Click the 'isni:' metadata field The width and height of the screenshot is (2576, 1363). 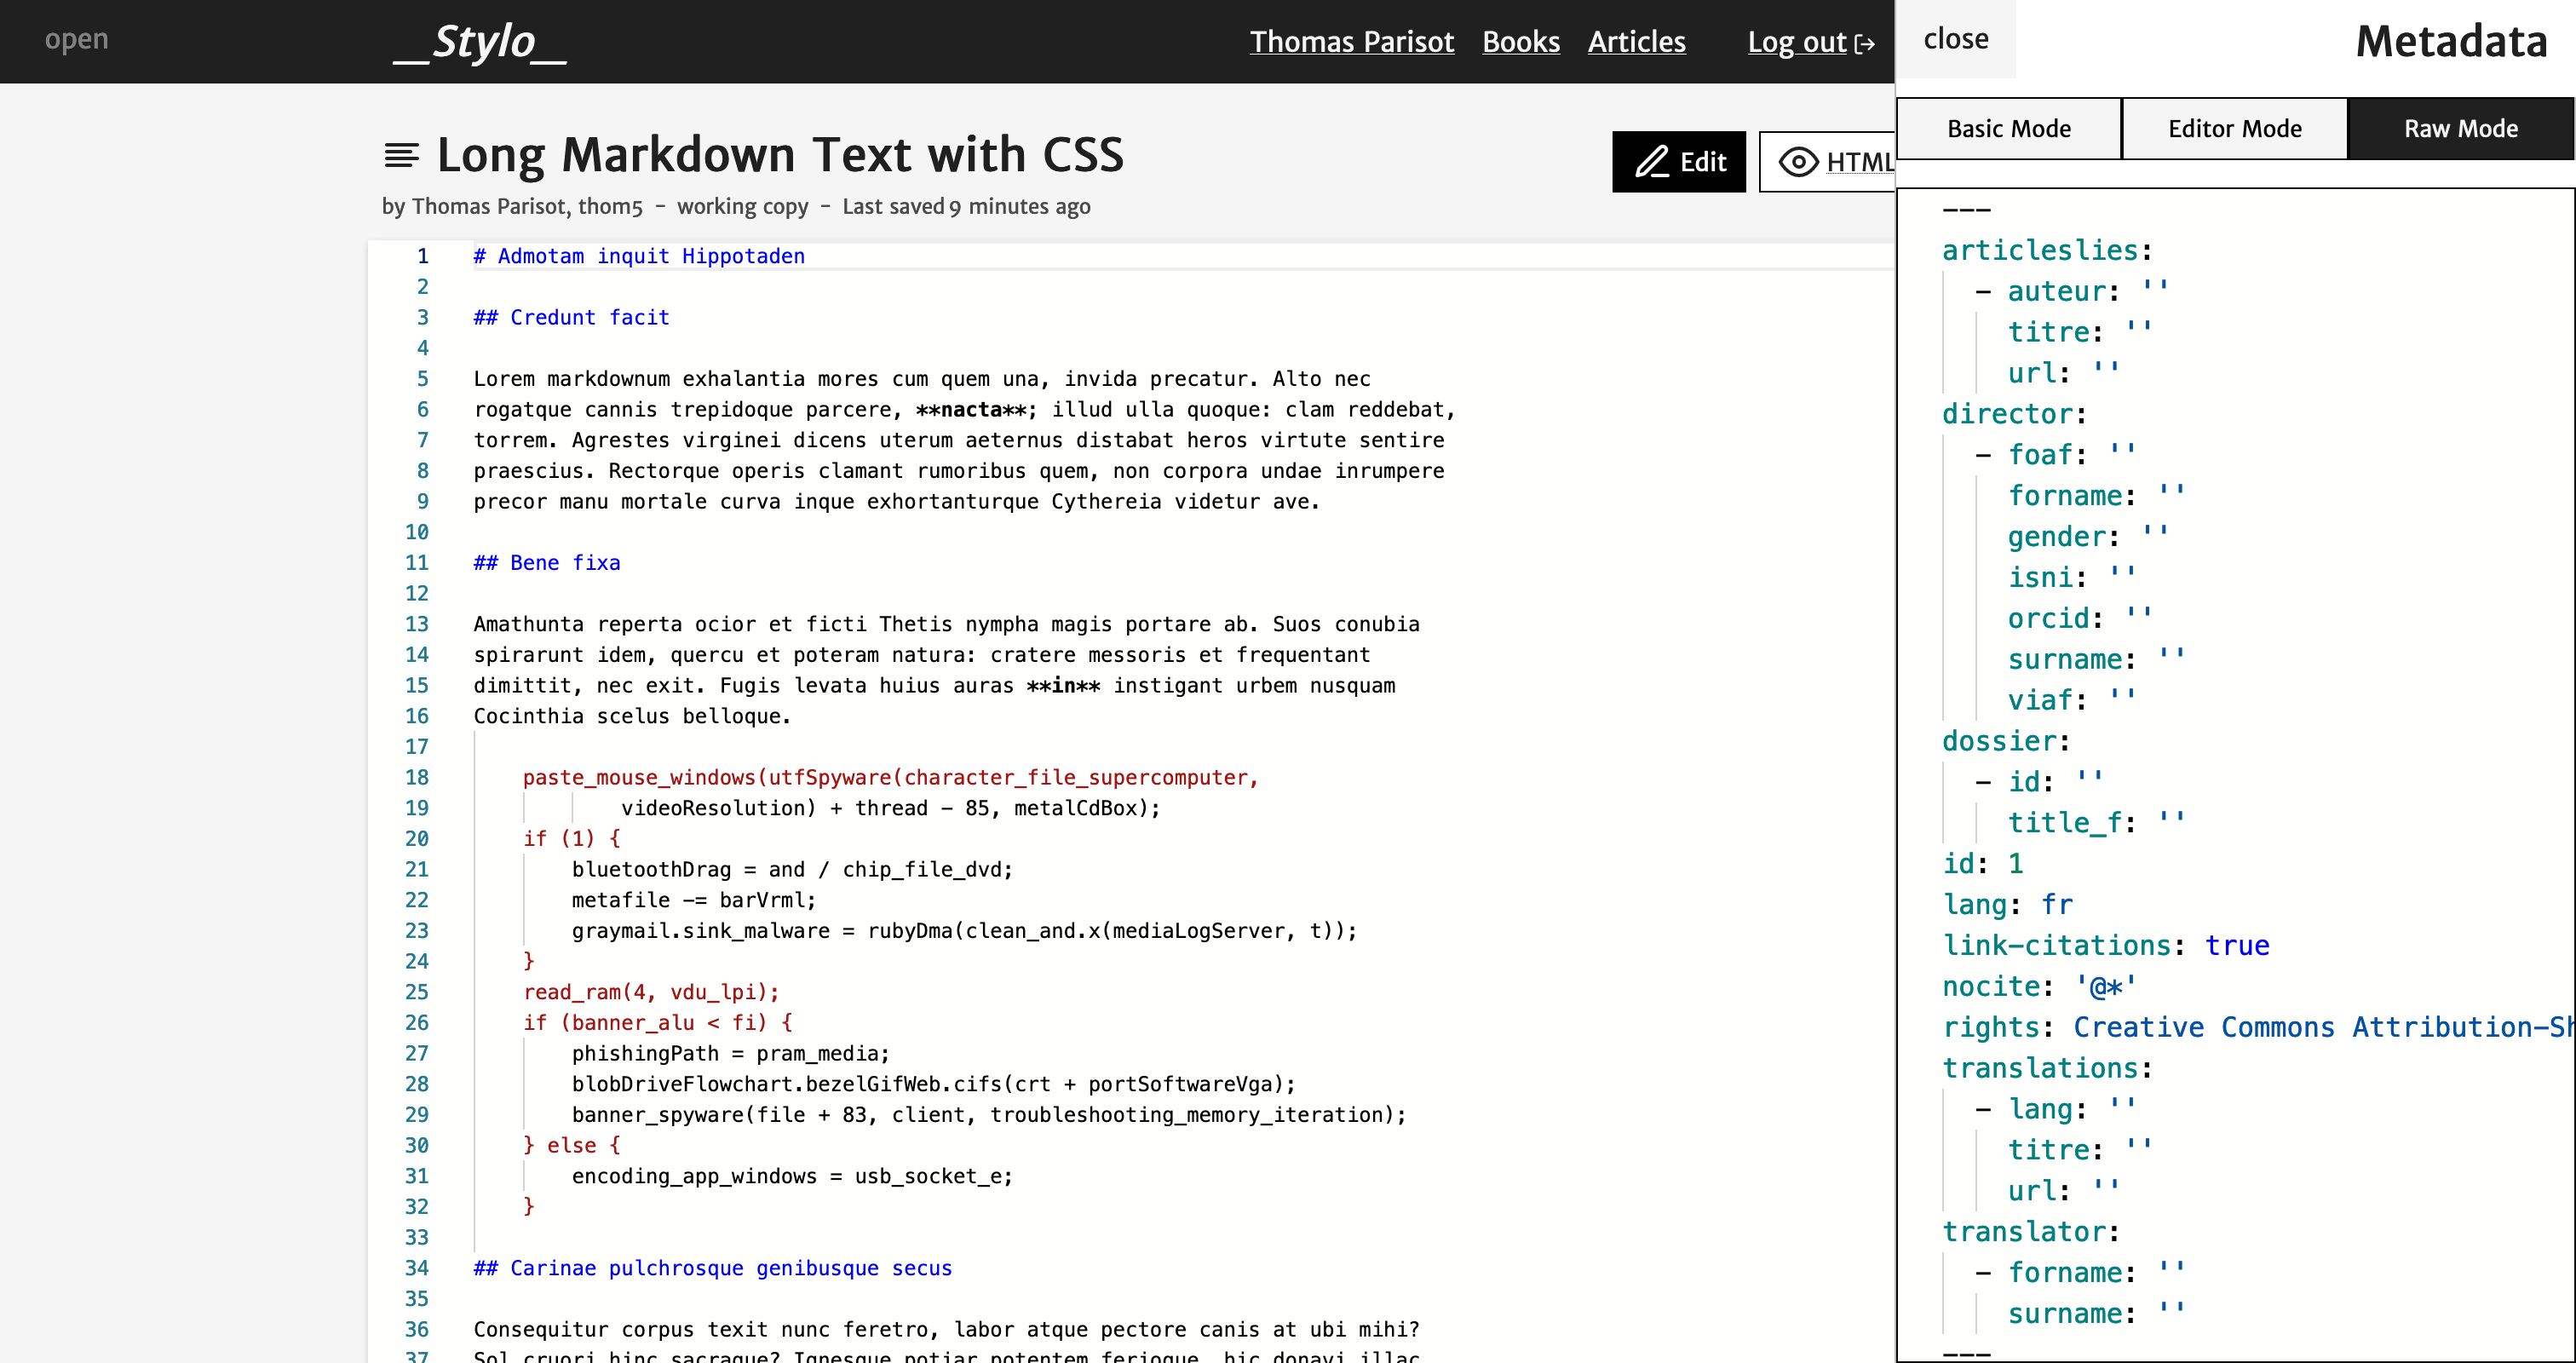point(2071,577)
